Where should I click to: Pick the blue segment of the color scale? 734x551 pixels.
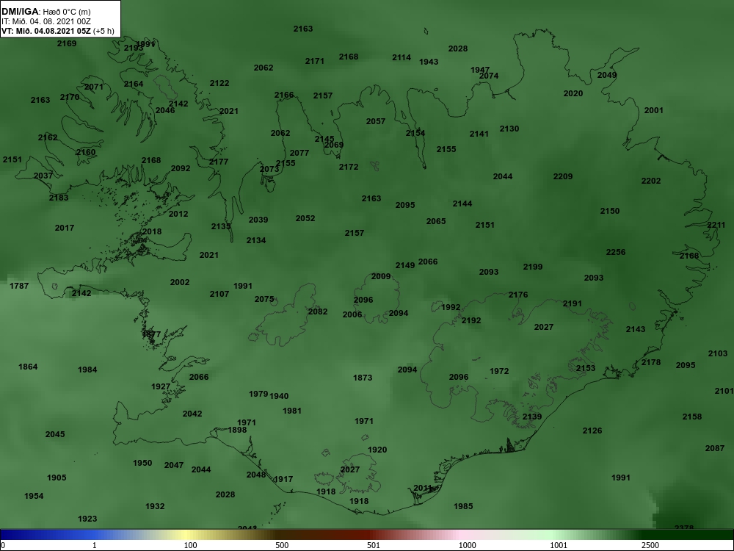[x=47, y=535]
